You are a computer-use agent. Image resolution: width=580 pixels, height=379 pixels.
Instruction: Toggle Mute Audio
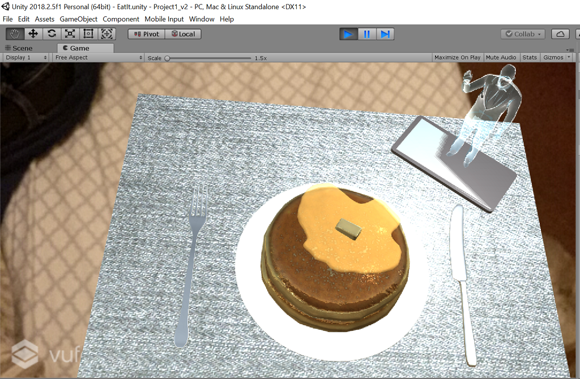501,58
